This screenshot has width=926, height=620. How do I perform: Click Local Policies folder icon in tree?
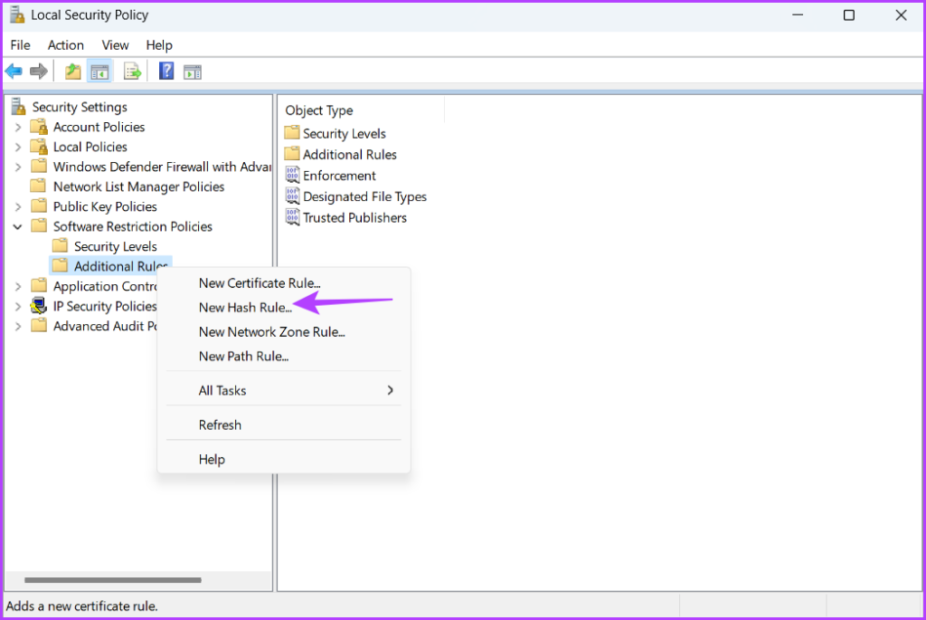39,147
